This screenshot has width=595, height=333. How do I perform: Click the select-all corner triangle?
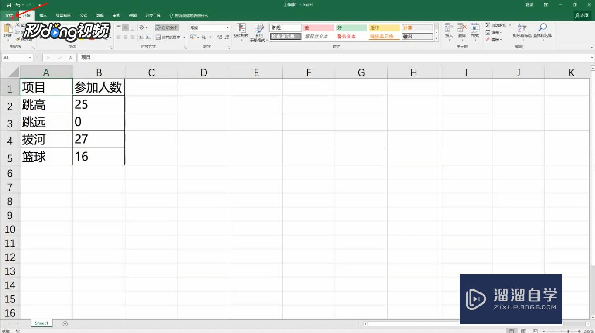pyautogui.click(x=13, y=72)
